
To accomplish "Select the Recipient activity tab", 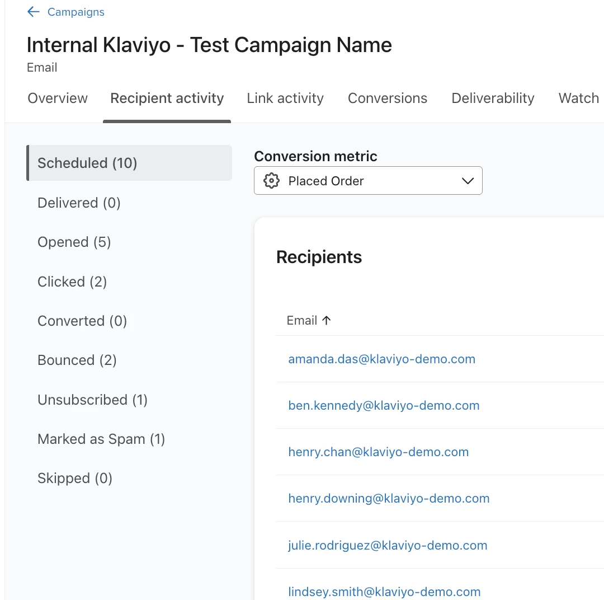I will click(x=167, y=99).
